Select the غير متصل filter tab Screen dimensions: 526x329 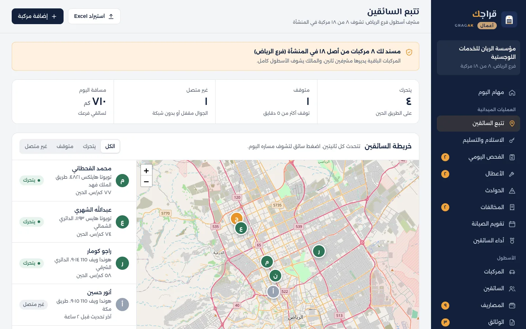click(36, 146)
